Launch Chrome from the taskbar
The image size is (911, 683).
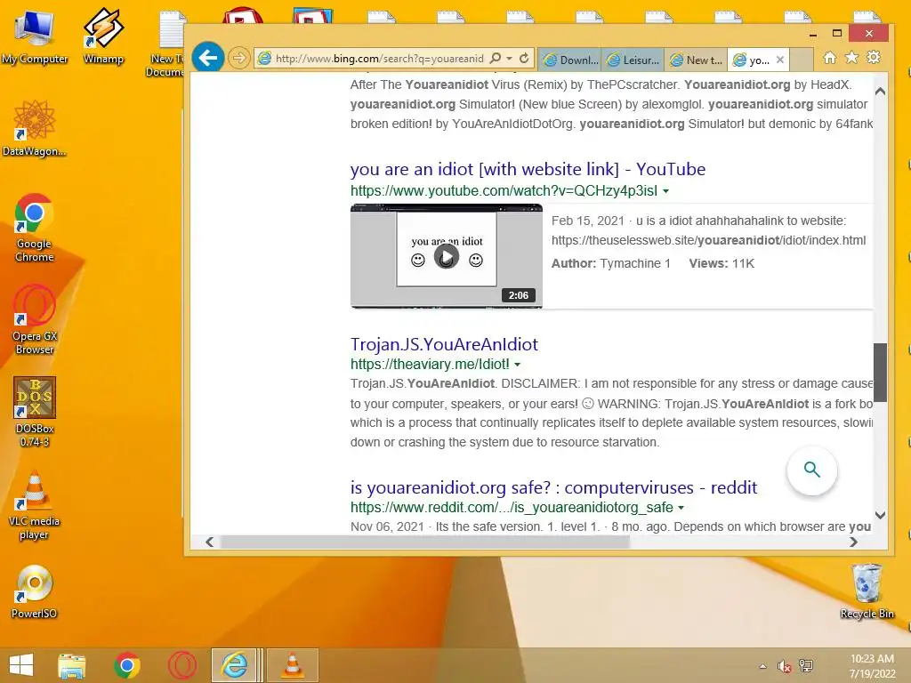pos(126,665)
